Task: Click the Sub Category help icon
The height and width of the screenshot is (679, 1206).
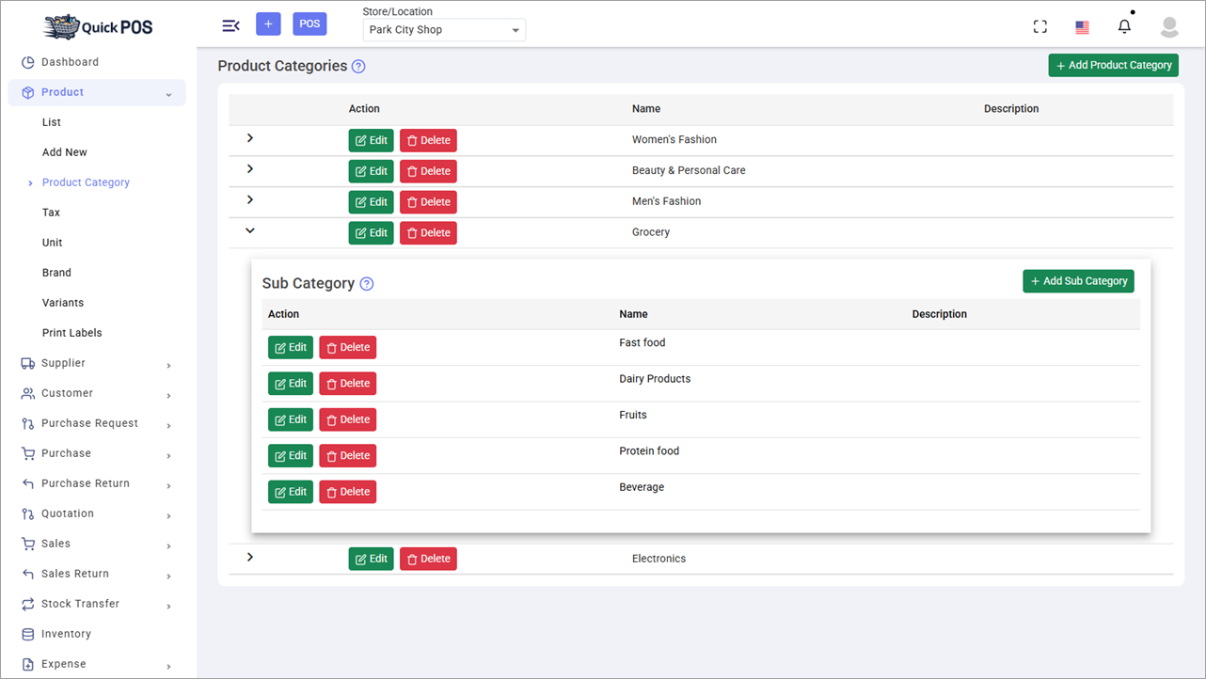Action: (367, 283)
